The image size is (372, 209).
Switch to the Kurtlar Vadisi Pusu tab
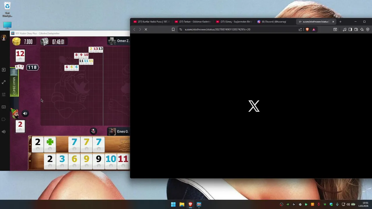[x=151, y=21]
